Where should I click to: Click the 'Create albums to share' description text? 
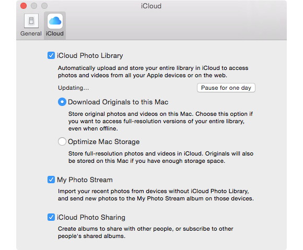point(146,232)
